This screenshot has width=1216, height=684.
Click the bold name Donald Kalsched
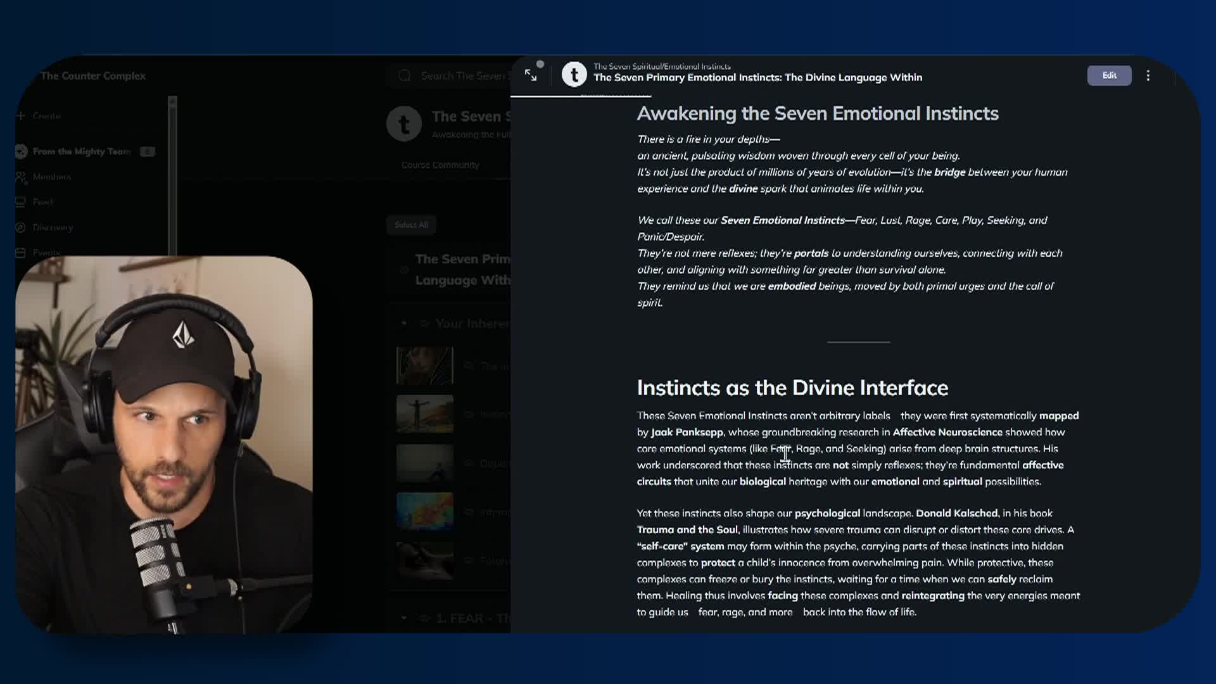click(956, 514)
